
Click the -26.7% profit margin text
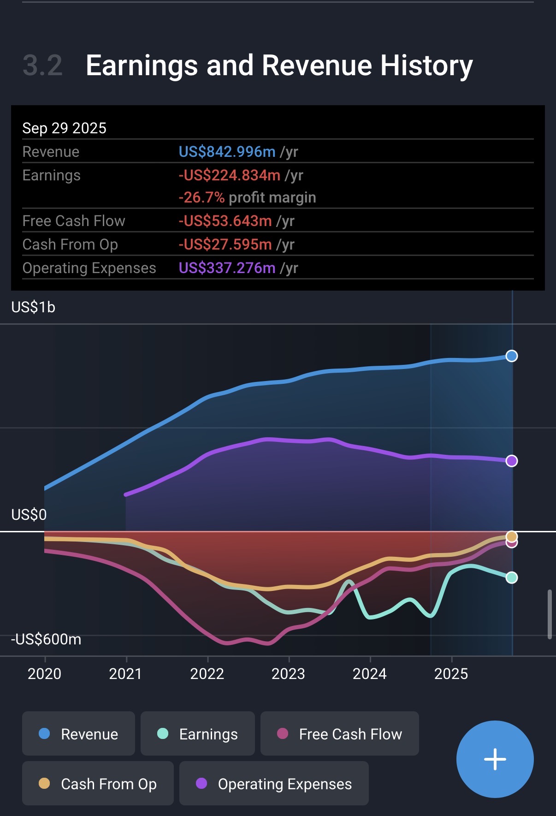tap(247, 197)
